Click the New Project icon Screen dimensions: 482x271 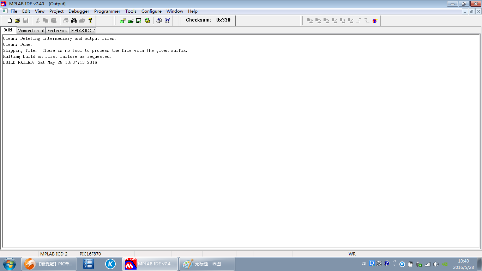[x=122, y=20]
